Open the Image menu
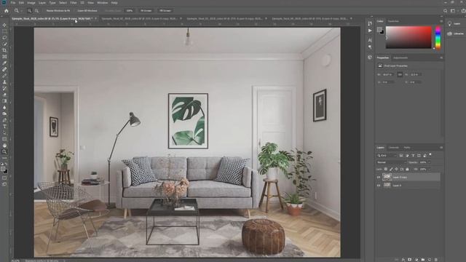This screenshot has height=262, width=466. pyautogui.click(x=31, y=3)
